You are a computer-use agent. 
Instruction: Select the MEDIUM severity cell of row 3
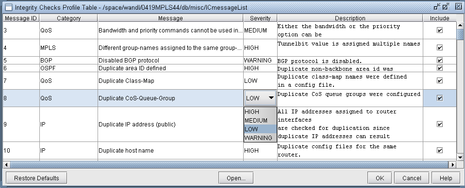click(x=260, y=30)
